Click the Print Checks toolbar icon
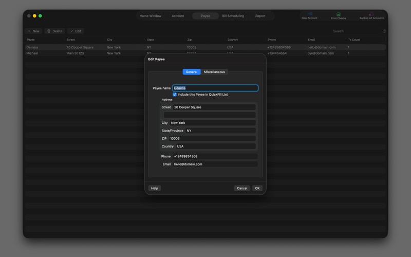This screenshot has width=411, height=257. (x=339, y=16)
